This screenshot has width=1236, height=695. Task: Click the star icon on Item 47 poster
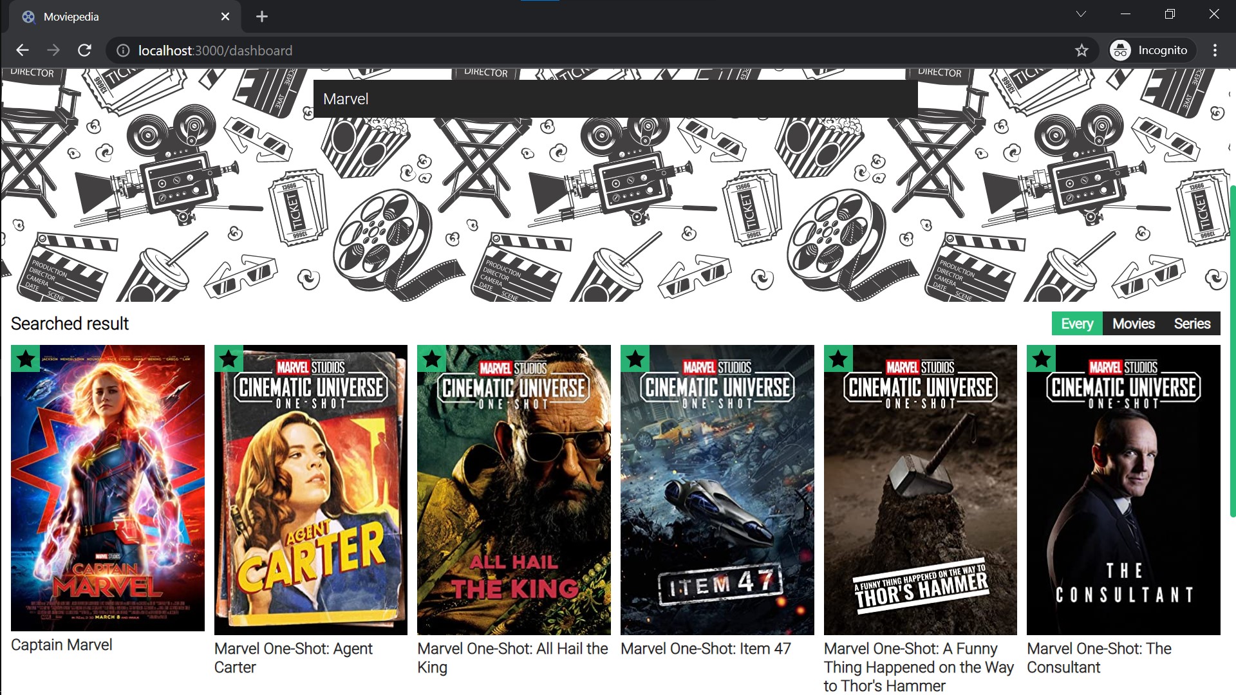[x=635, y=358]
